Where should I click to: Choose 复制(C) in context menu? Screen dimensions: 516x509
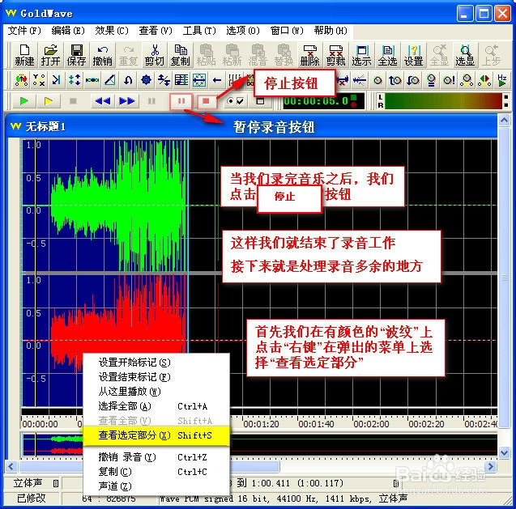tap(156, 472)
